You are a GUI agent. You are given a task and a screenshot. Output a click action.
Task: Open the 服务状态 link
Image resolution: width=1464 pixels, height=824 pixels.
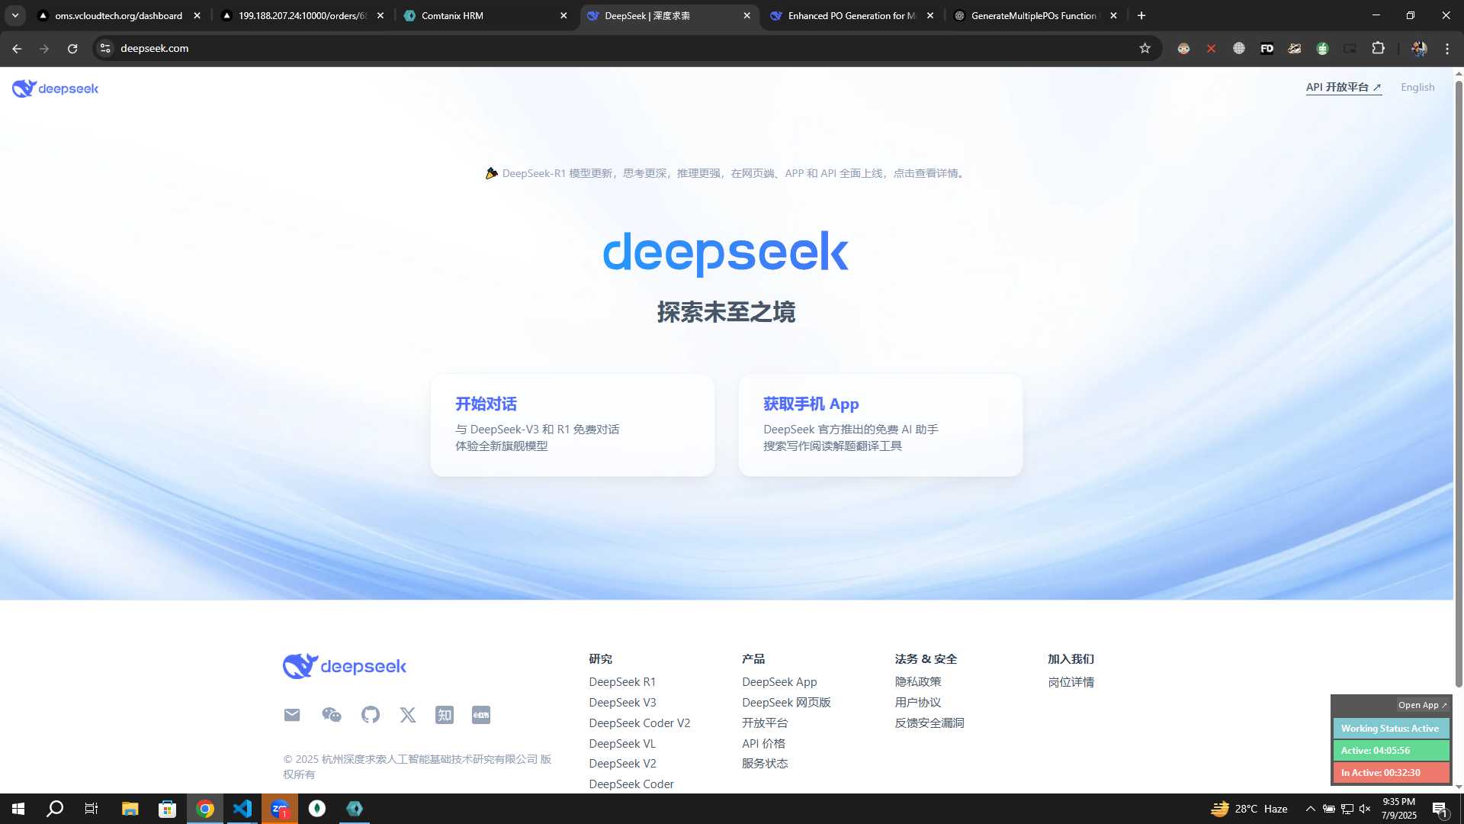765,764
